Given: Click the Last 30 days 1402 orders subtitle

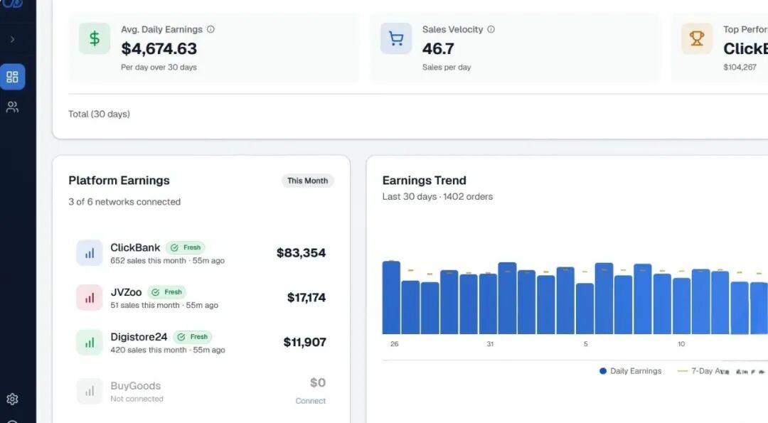Looking at the screenshot, I should tap(437, 196).
